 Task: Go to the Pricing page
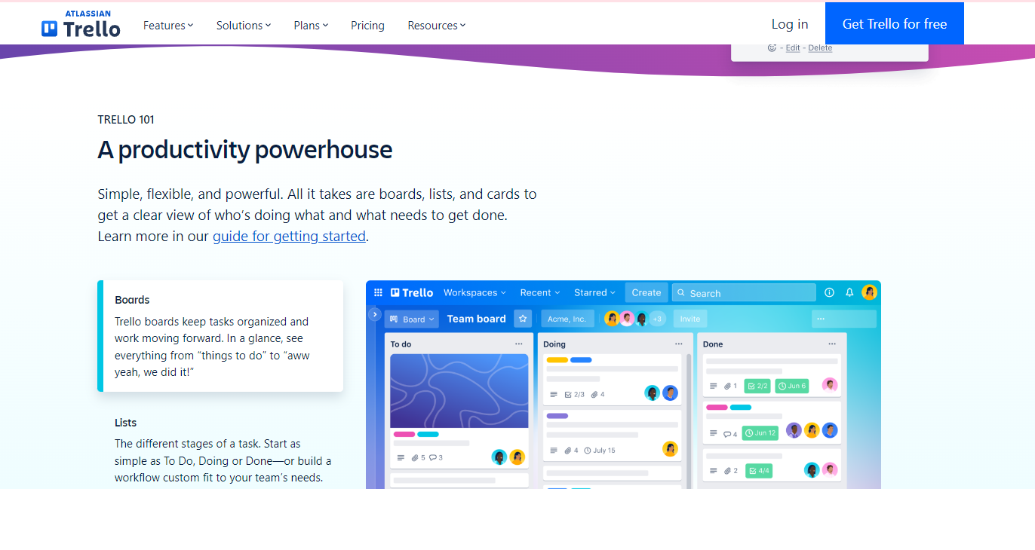click(367, 25)
